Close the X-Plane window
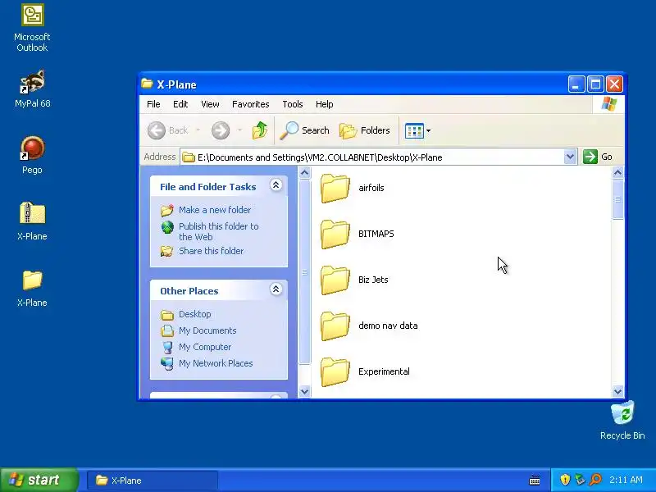The width and height of the screenshot is (656, 492). [x=614, y=84]
